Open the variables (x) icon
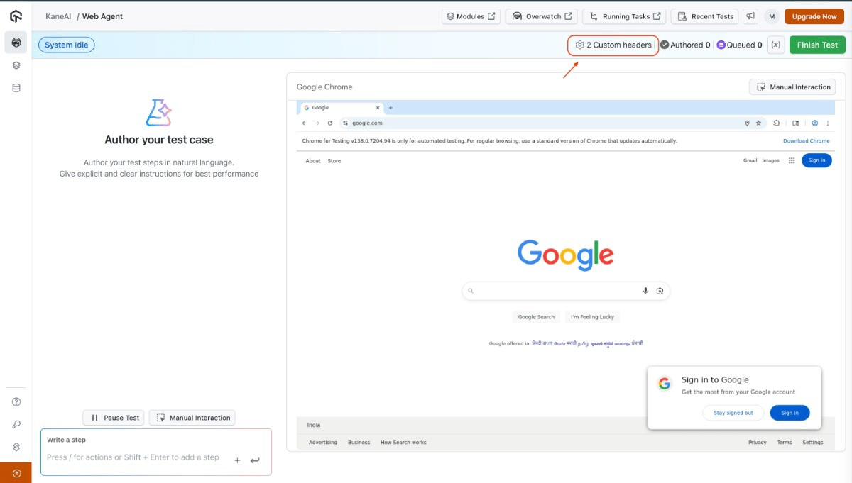852x483 pixels. 776,45
